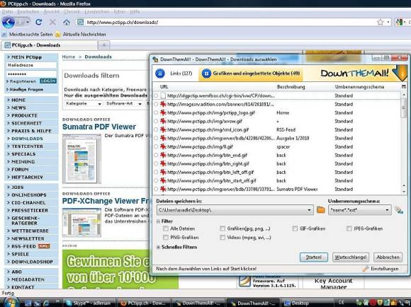Screen dimensions: 411x307
Task: Check the Videos (mpeg, avi, ...) filter
Action: tap(223, 238)
